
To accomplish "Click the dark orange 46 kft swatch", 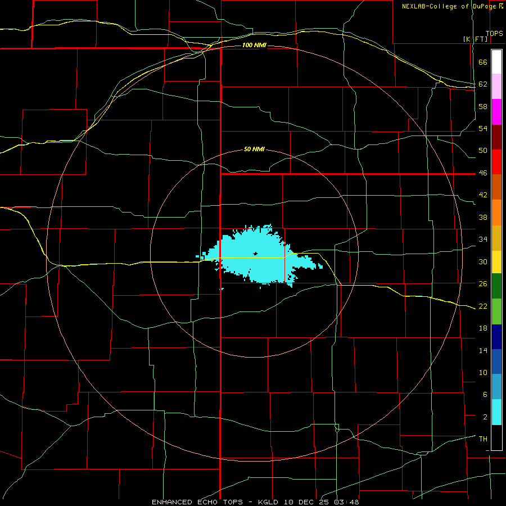I will tap(496, 187).
